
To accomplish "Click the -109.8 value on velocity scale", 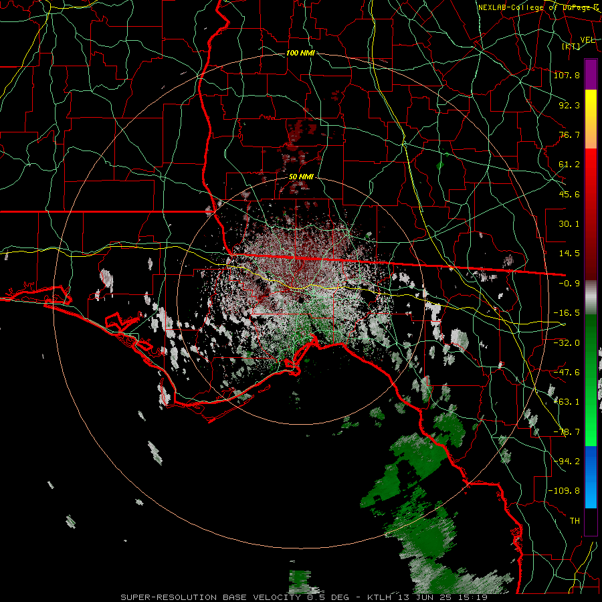I will tap(564, 491).
